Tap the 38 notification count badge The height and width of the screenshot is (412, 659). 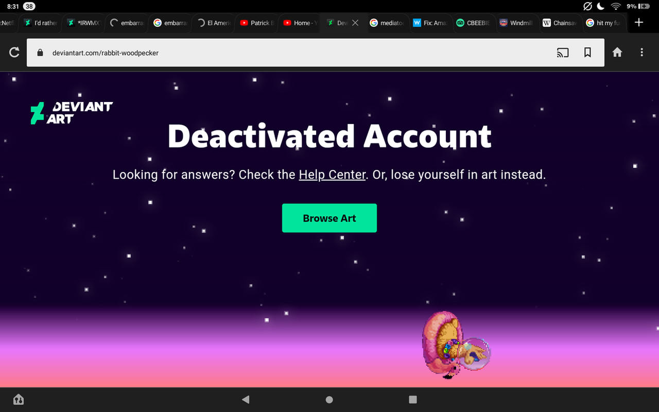click(29, 6)
